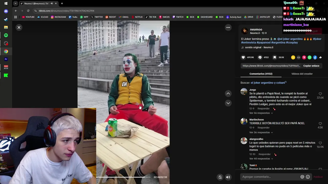Insert a mention with @ icon
The image size is (328, 184).
(302, 177)
